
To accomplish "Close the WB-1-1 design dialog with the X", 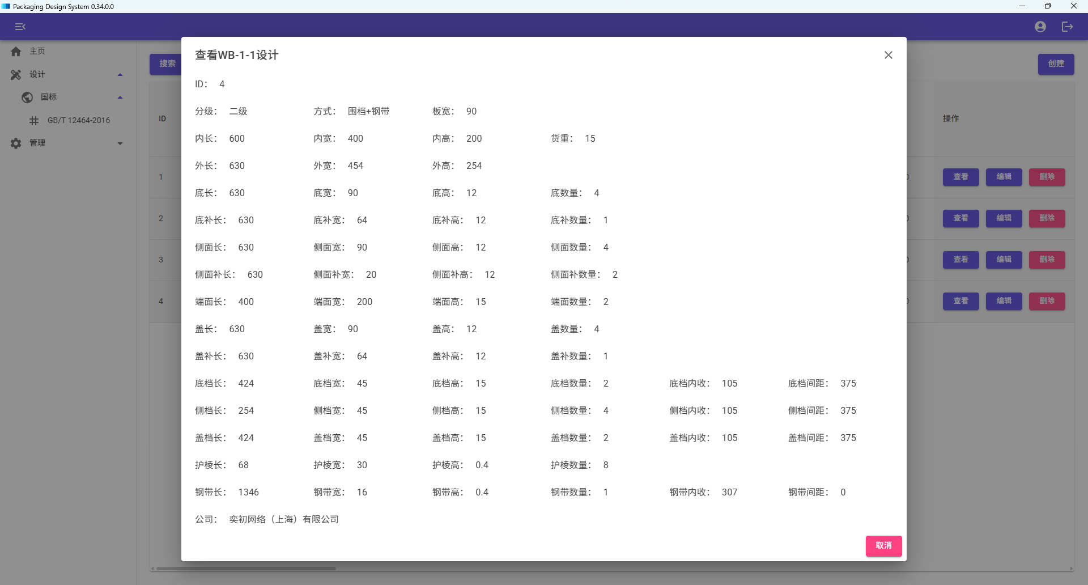I will 889,55.
